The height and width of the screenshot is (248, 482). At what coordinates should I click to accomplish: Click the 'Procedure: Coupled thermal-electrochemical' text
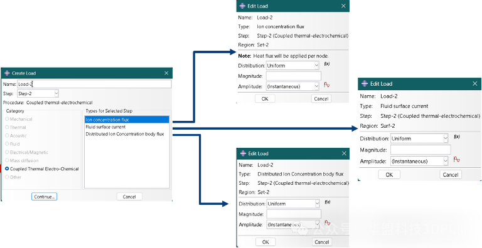(48, 103)
